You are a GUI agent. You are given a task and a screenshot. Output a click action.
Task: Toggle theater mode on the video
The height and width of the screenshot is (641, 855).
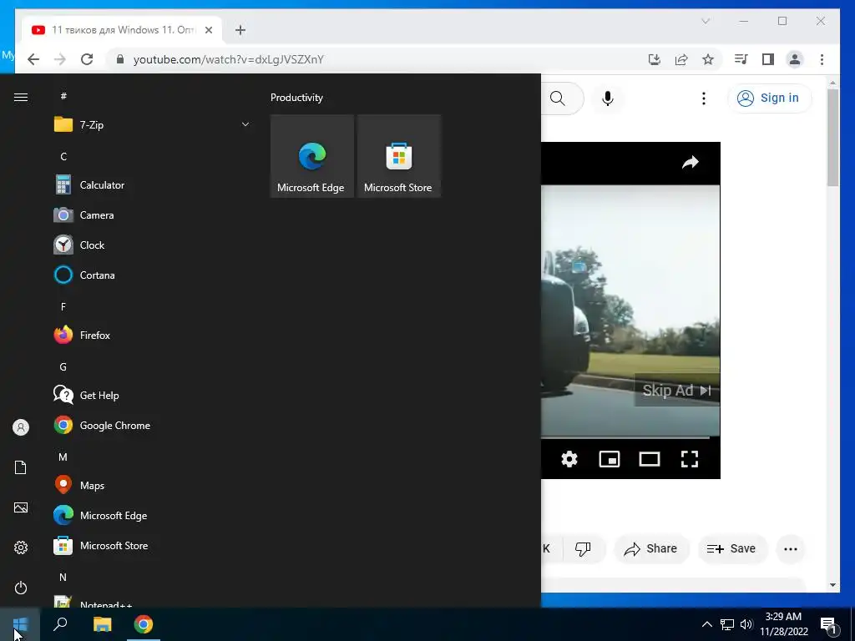(650, 459)
